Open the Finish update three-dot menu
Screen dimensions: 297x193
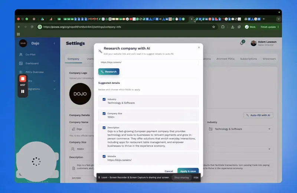click(278, 27)
